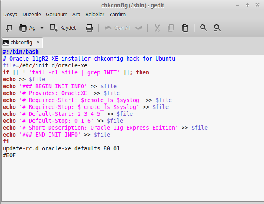Image resolution: width=264 pixels, height=204 pixels.
Task: Click the window title 'chkconfig (/sbin) - gedit'
Action: pos(133,5)
